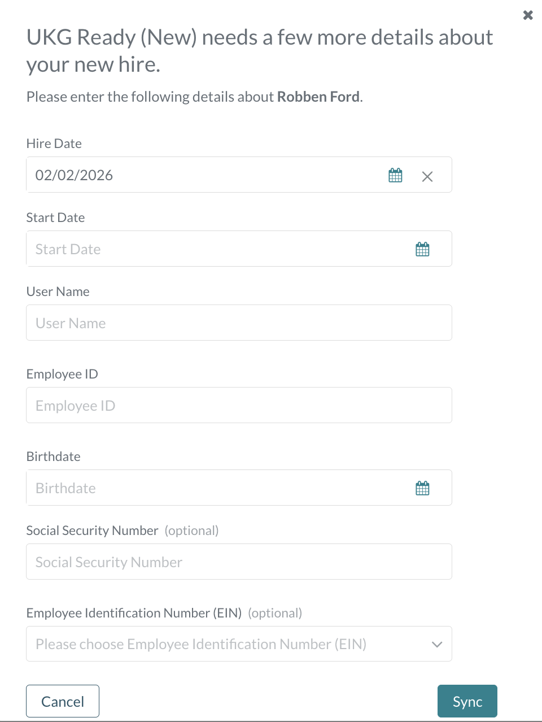
Task: Select the User Name text box
Action: coord(239,323)
